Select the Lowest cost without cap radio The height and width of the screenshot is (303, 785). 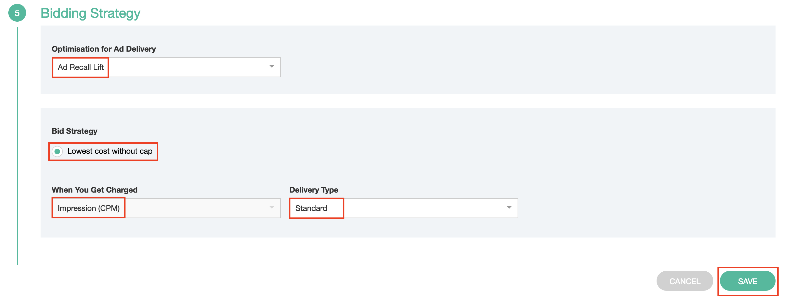click(x=57, y=151)
